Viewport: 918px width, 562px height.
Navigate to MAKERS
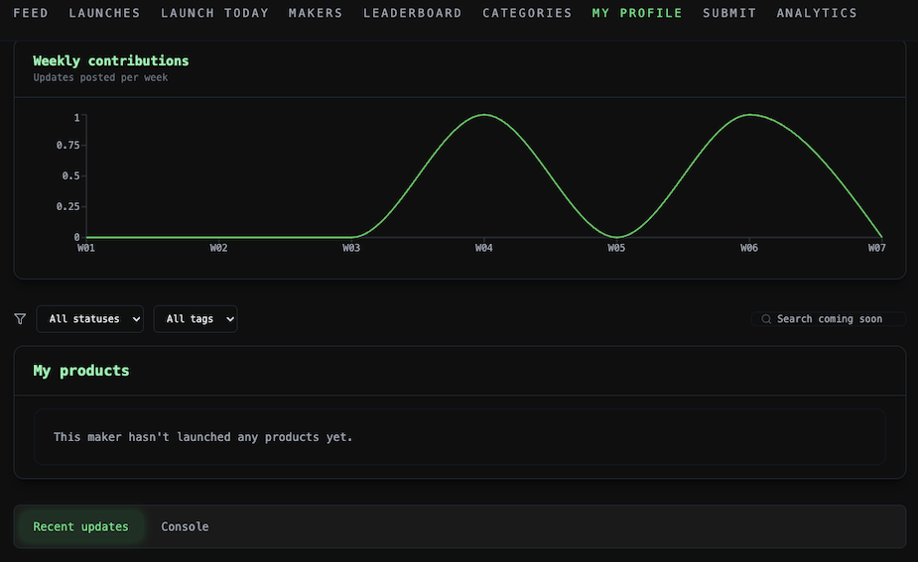(315, 13)
